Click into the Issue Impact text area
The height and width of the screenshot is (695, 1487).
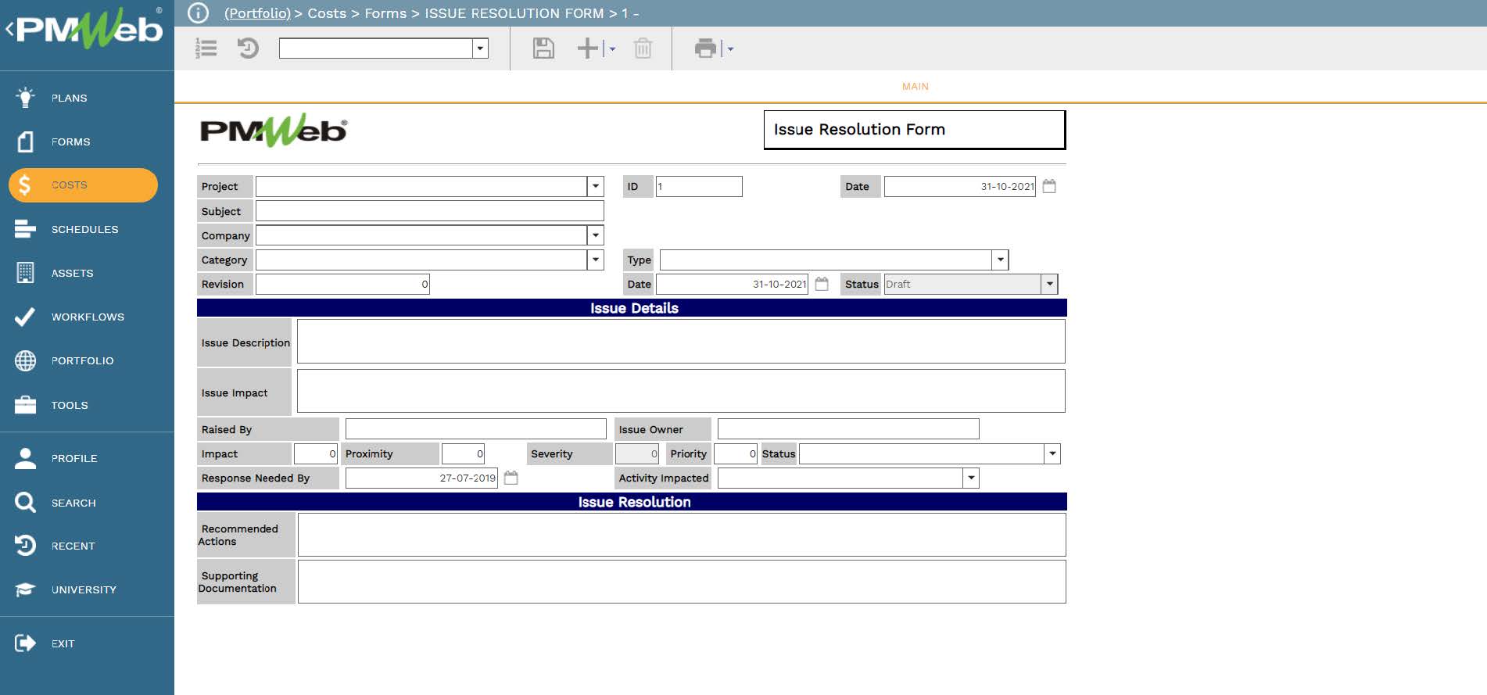tap(681, 391)
